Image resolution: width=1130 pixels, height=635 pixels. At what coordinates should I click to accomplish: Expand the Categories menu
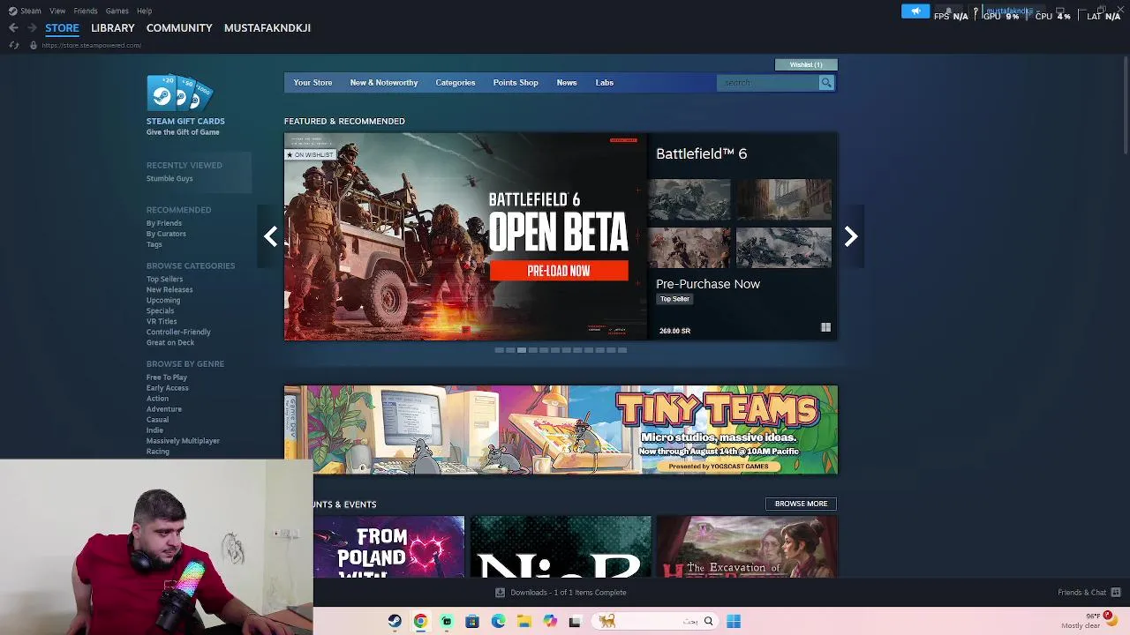[456, 83]
